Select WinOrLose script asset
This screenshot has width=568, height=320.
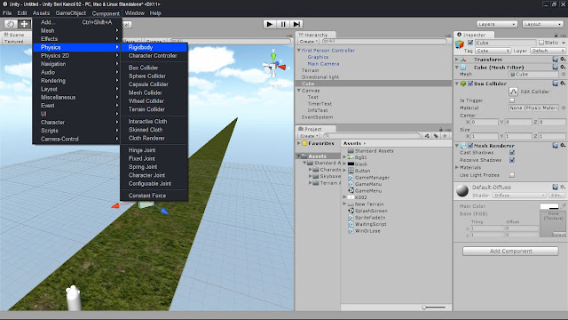pos(365,231)
